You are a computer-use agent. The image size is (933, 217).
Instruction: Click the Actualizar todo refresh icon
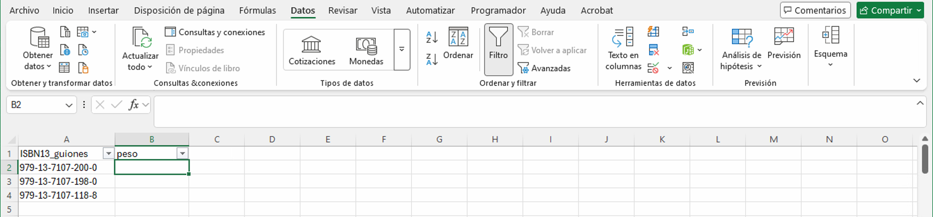point(140,38)
